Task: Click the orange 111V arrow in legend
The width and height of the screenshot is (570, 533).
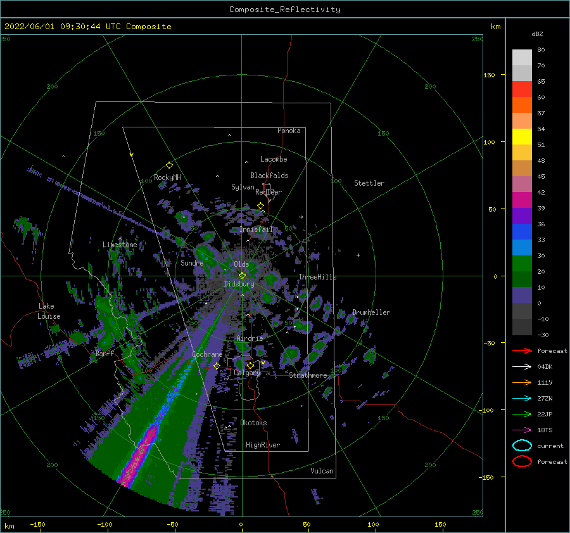Action: pyautogui.click(x=522, y=382)
